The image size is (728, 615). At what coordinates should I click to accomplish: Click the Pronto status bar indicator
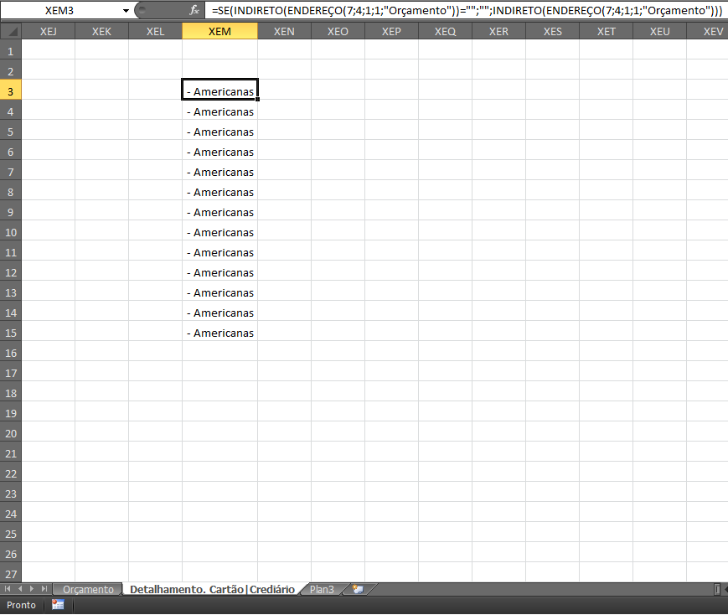click(x=21, y=605)
